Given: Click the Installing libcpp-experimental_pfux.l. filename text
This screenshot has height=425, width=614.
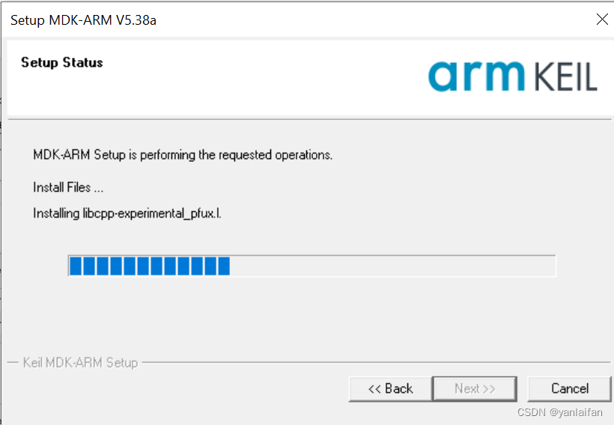Looking at the screenshot, I should [x=127, y=214].
